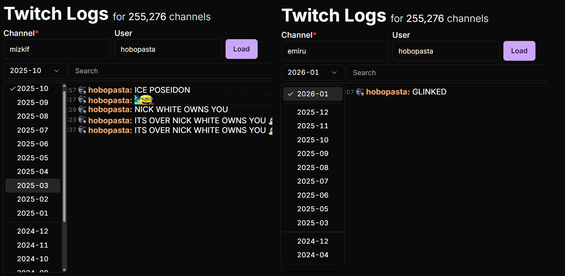Select 2025-06 in the mizkif month list
The width and height of the screenshot is (565, 276).
click(33, 144)
